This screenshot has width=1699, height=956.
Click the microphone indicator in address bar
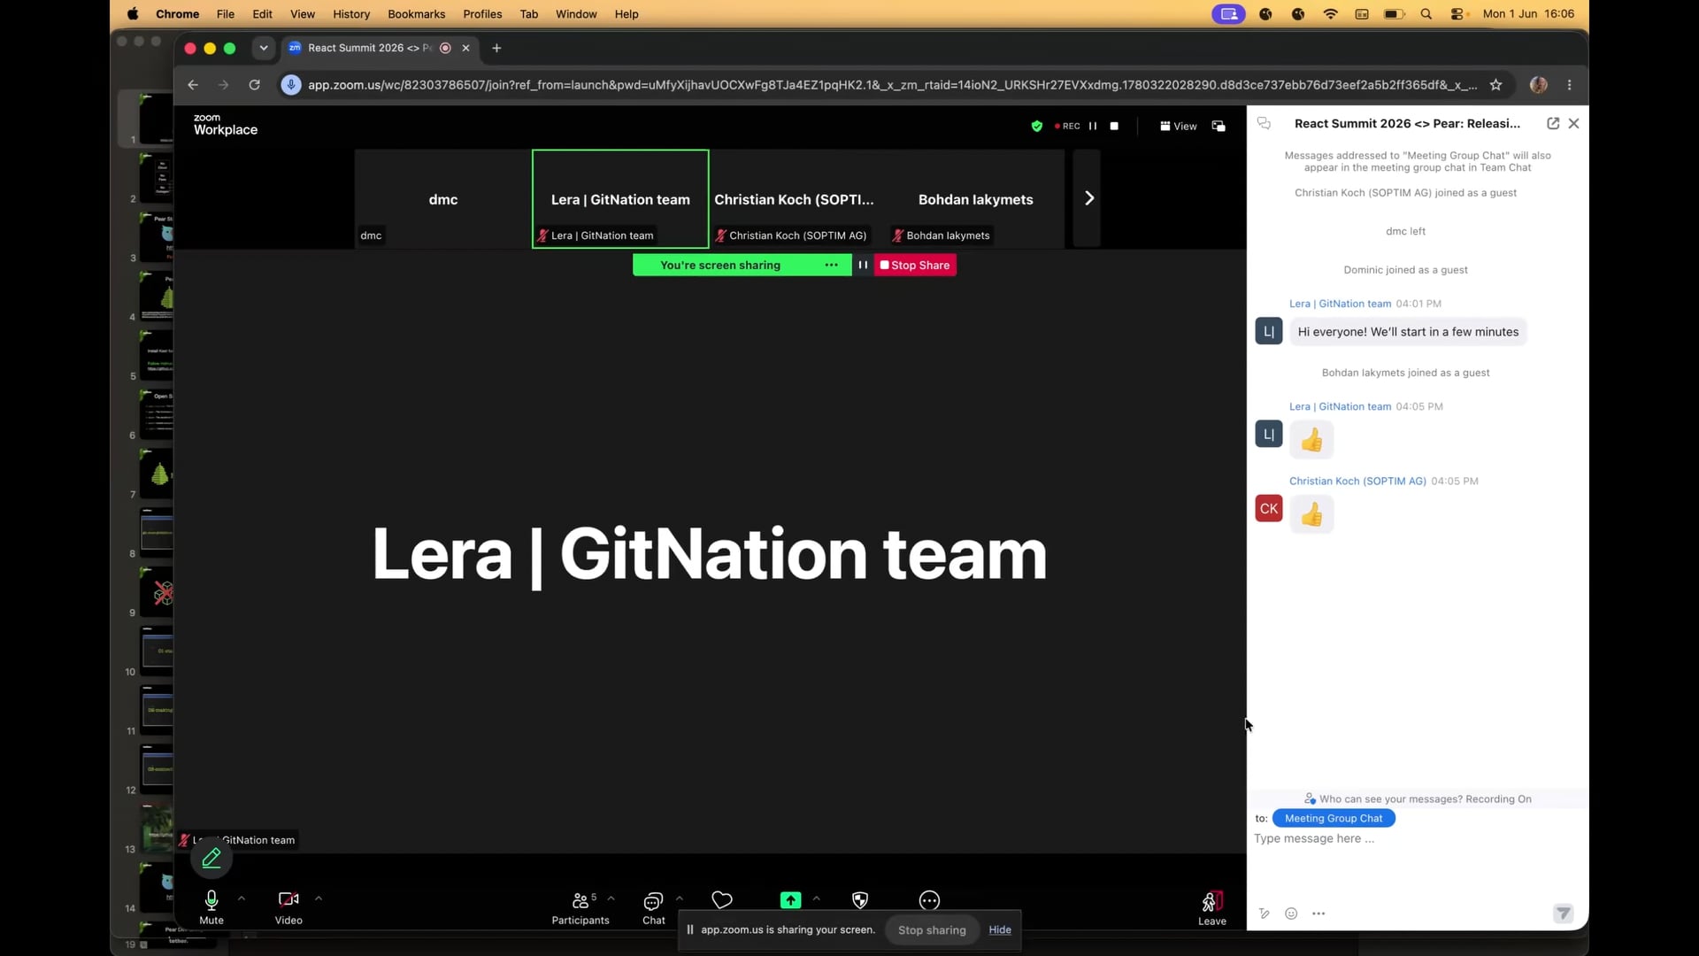click(x=291, y=85)
